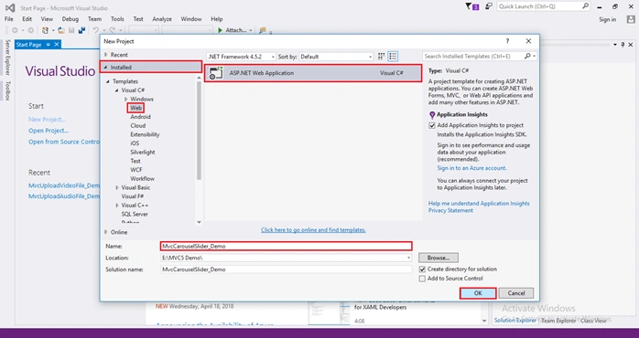Collapse the Installed section
The width and height of the screenshot is (639, 338).
tap(106, 68)
